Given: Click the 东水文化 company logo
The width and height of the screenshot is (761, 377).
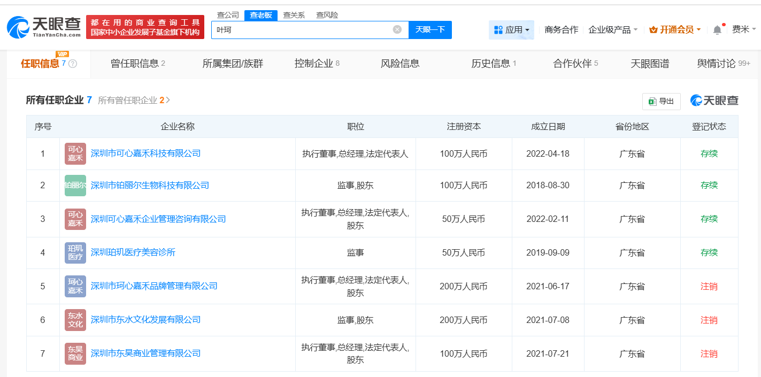Looking at the screenshot, I should pos(75,320).
